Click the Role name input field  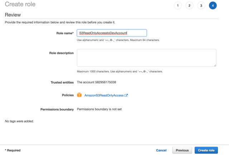click(112, 33)
